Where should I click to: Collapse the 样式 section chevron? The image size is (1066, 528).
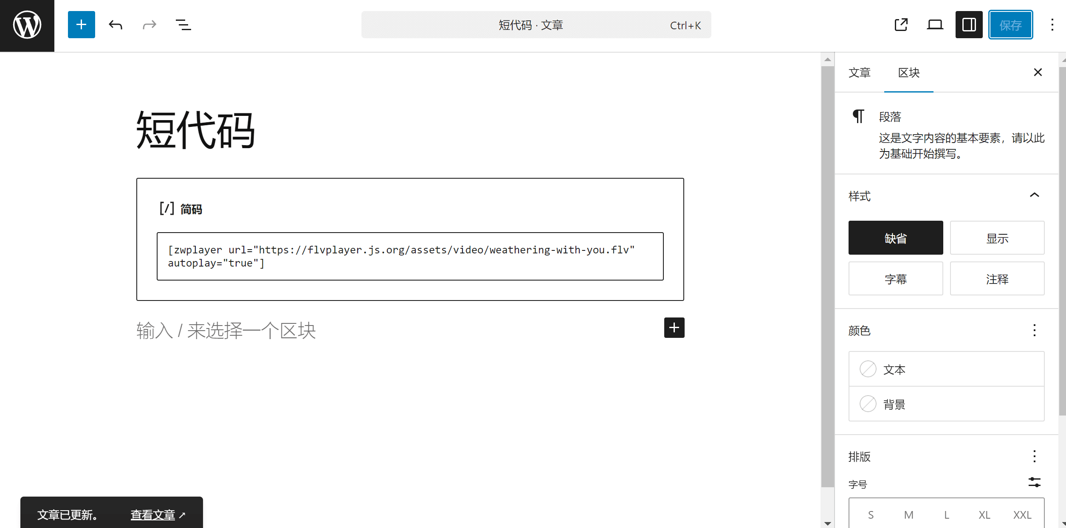pos(1034,195)
